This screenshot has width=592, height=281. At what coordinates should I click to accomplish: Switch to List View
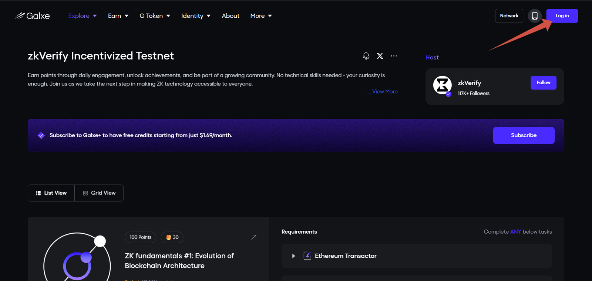click(51, 193)
